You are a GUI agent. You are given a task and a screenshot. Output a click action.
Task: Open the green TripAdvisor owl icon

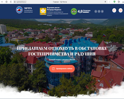[74, 11]
